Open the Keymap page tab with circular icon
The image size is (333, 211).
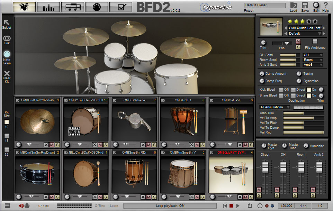97,7
